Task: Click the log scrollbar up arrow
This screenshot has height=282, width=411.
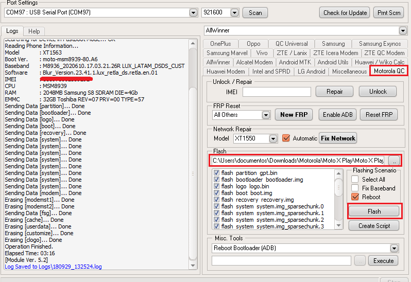Action: [x=193, y=43]
